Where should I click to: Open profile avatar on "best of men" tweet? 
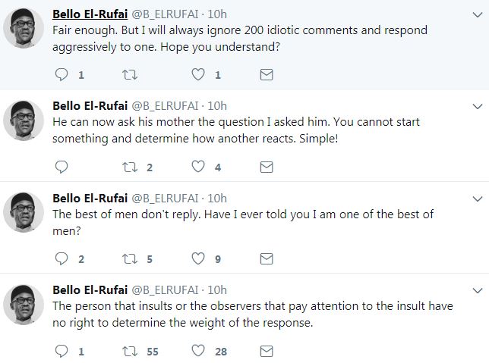point(24,211)
